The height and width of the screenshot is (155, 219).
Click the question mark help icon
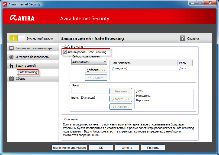182,38
